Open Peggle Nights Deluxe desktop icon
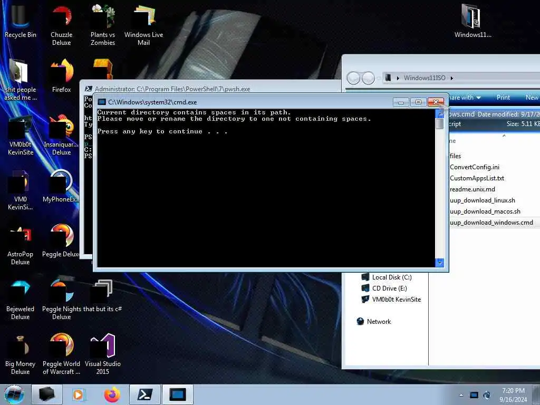The height and width of the screenshot is (405, 540). [61, 300]
